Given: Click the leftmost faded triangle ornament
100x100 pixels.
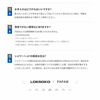Looking at the screenshot, I should (x=30, y=90).
